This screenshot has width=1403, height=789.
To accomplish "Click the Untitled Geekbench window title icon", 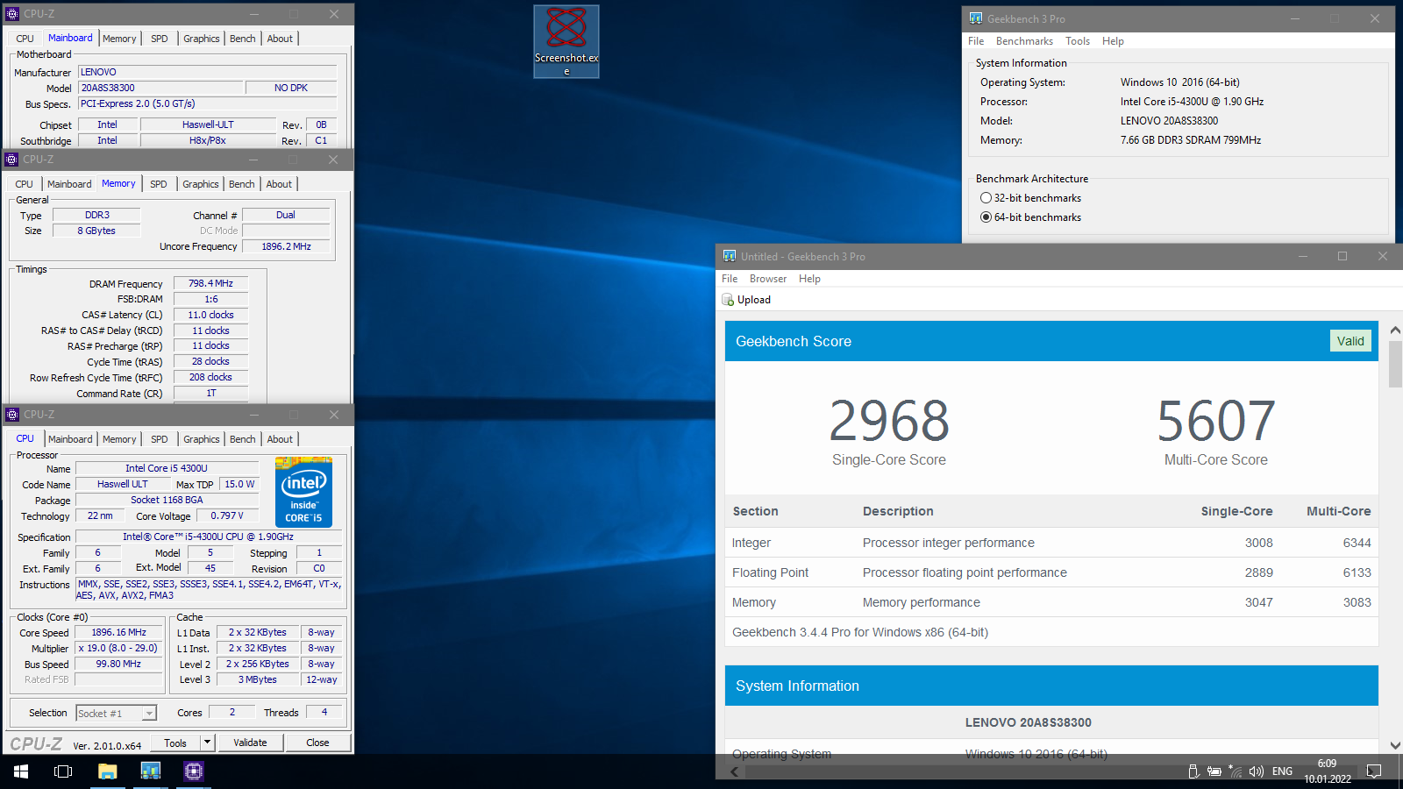I will pyautogui.click(x=730, y=256).
